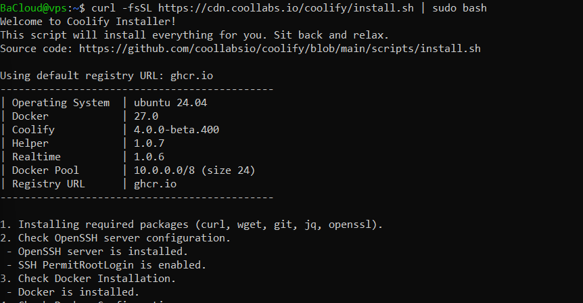
Task: Click the 'Installing required packages' step line
Action: coord(191,225)
